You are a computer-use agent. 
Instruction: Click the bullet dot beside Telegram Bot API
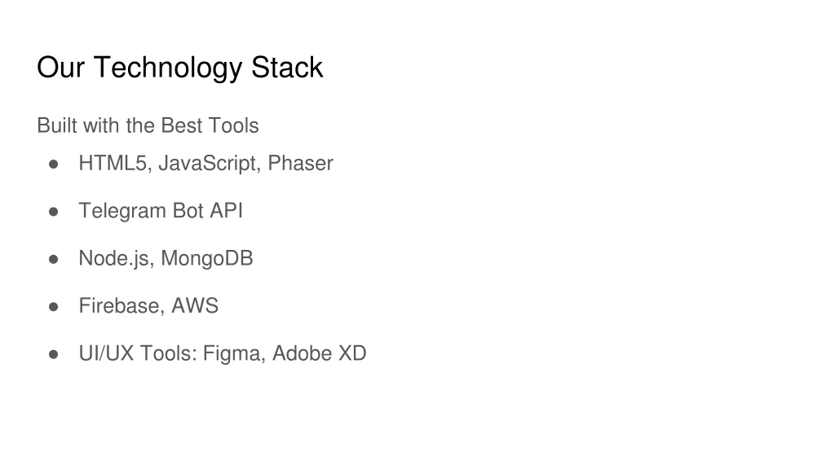(x=53, y=212)
